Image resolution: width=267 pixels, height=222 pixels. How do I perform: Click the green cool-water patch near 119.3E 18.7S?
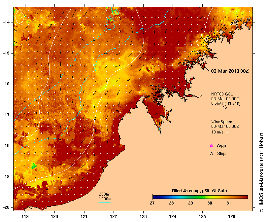(34, 166)
